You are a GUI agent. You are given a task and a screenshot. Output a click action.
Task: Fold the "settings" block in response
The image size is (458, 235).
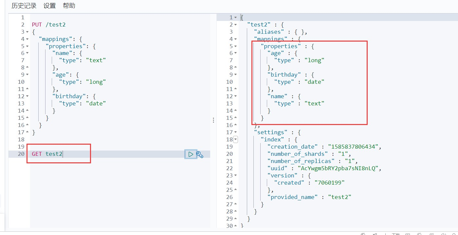(x=236, y=133)
